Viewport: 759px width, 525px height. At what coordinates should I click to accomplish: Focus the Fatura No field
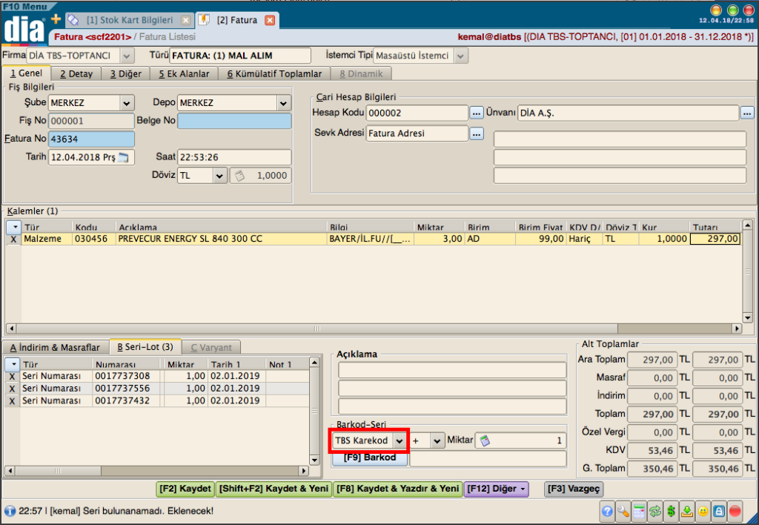91,139
